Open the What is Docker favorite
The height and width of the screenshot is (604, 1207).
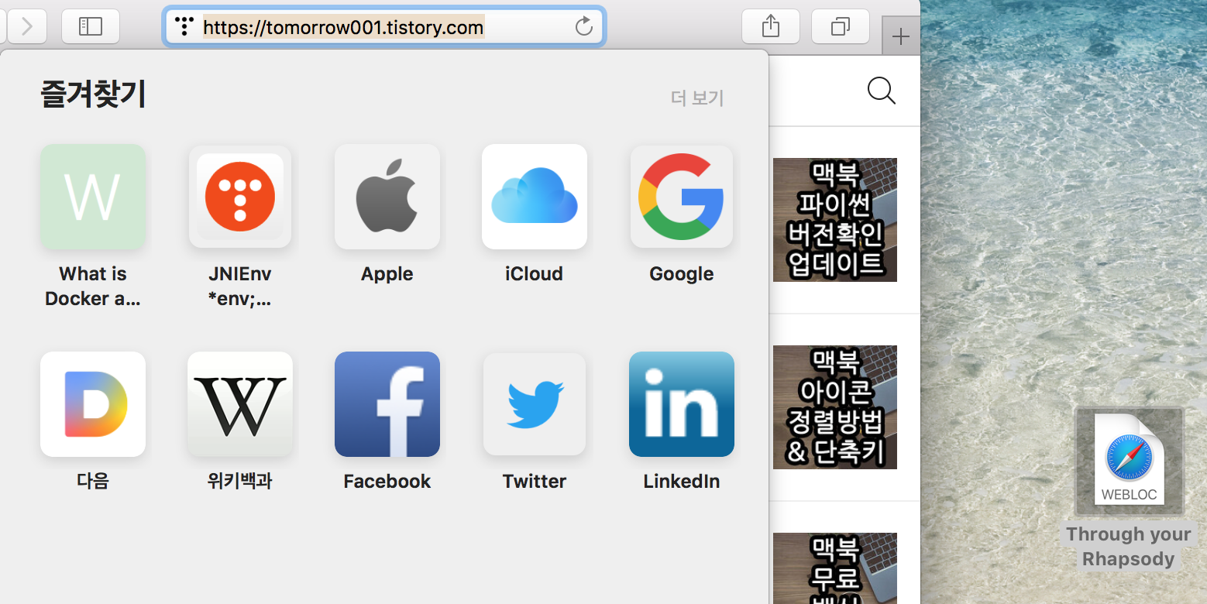(93, 197)
